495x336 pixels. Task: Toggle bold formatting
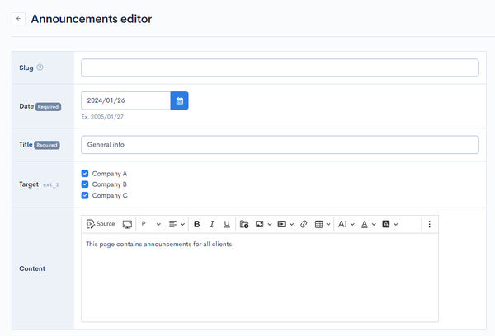click(x=197, y=224)
